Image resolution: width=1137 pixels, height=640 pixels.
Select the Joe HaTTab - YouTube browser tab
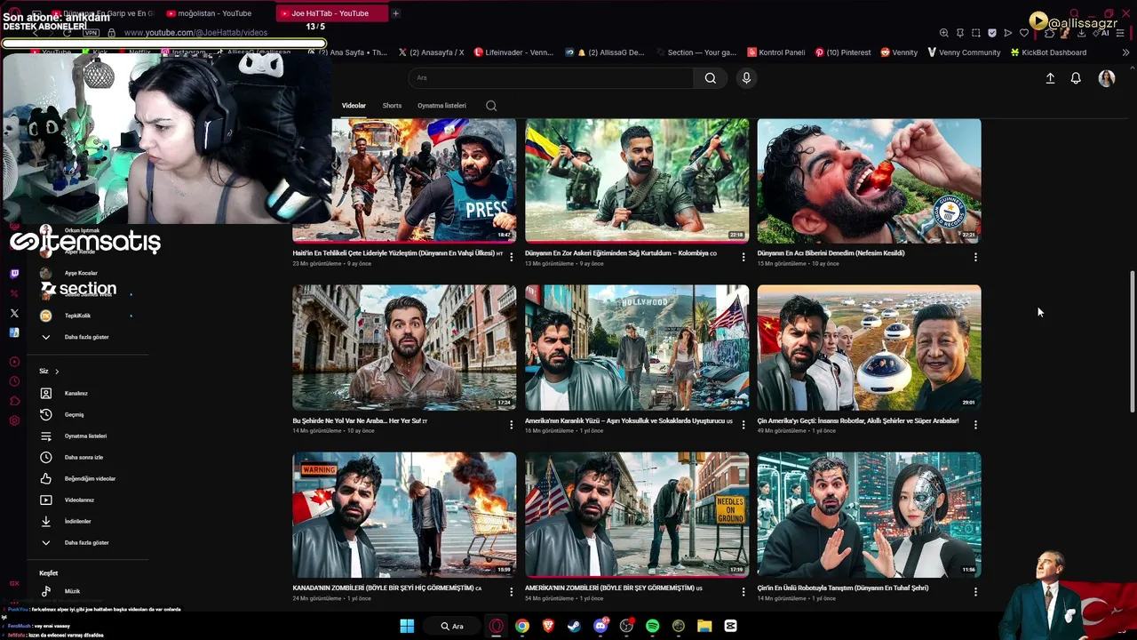pyautogui.click(x=330, y=13)
